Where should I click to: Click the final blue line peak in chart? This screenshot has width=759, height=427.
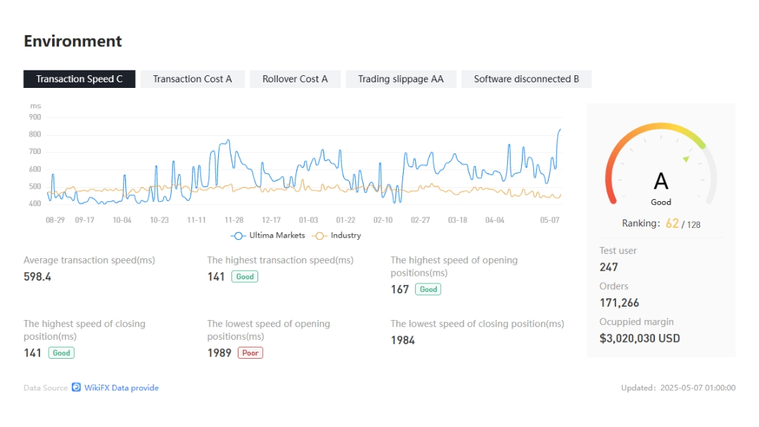(560, 129)
